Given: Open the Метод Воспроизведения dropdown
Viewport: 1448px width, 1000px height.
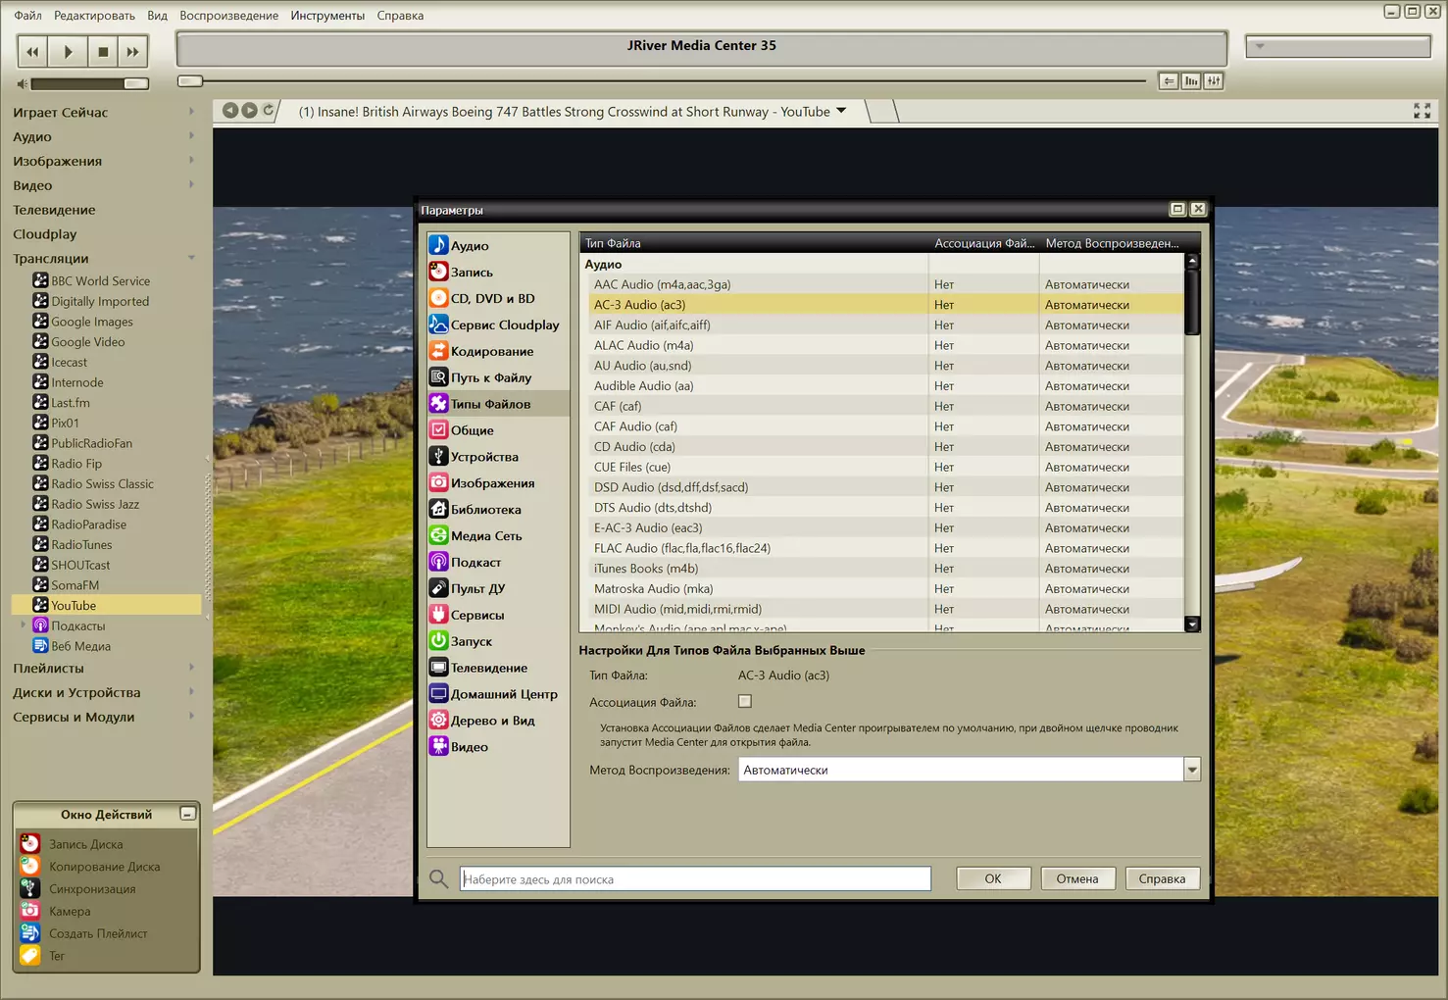Looking at the screenshot, I should click(1192, 770).
